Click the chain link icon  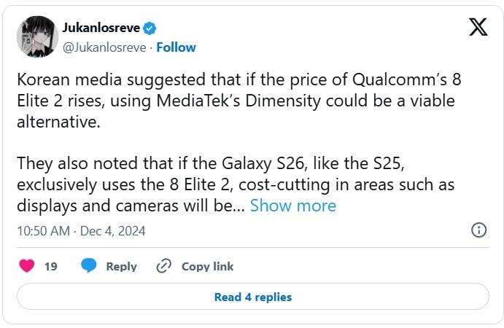click(164, 266)
